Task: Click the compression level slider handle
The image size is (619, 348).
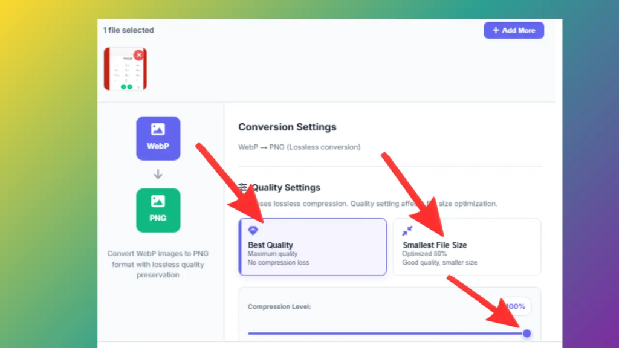Action: pyautogui.click(x=527, y=333)
